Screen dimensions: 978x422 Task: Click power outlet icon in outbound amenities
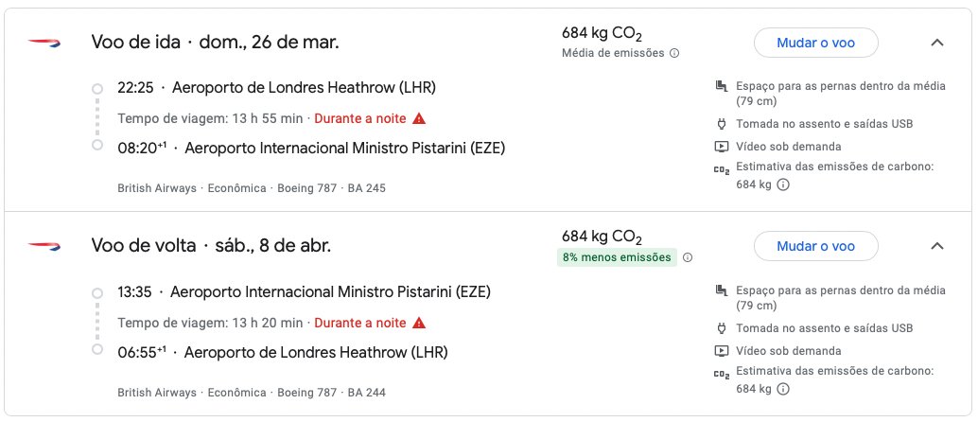pos(722,124)
